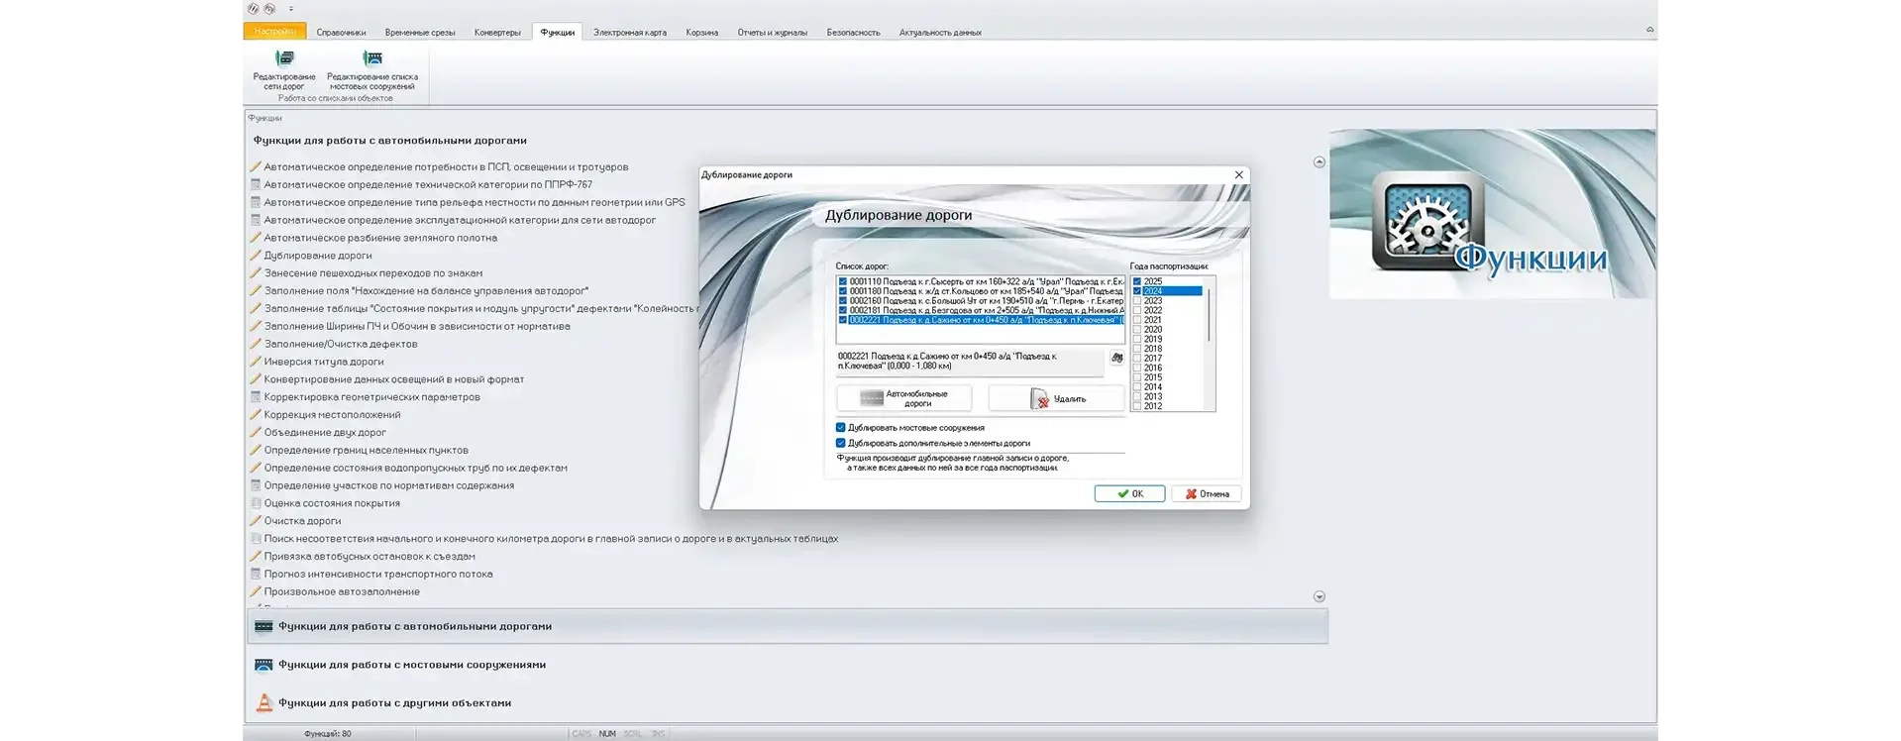Check the 2023 year checkbox
The height and width of the screenshot is (741, 1901).
1137,301
